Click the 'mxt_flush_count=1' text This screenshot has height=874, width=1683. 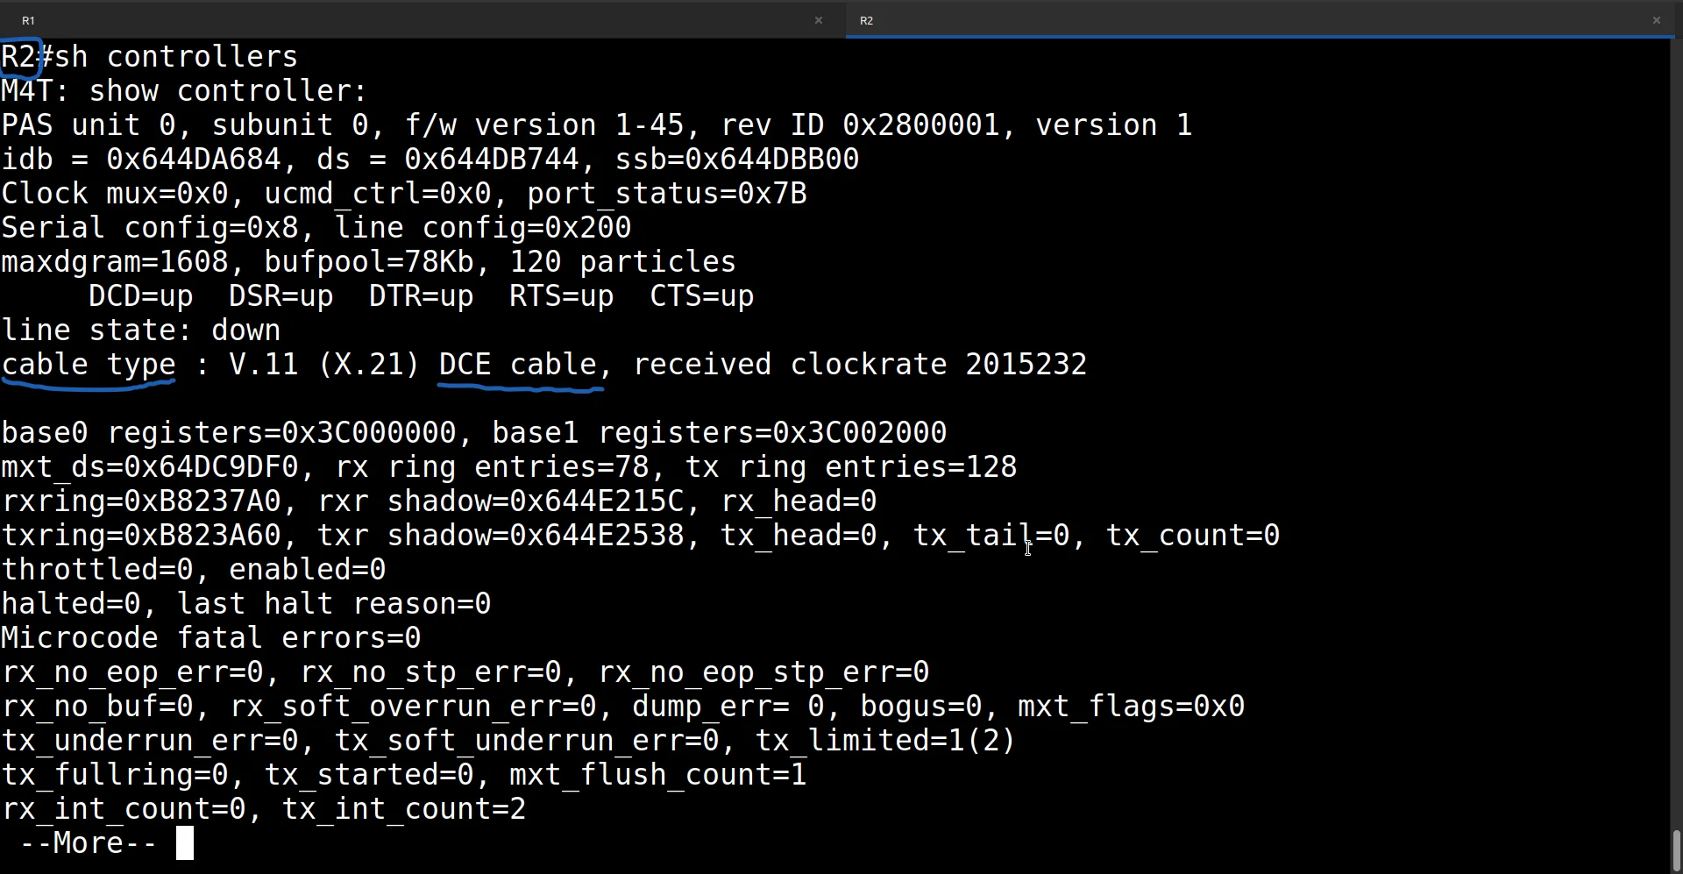pyautogui.click(x=658, y=775)
